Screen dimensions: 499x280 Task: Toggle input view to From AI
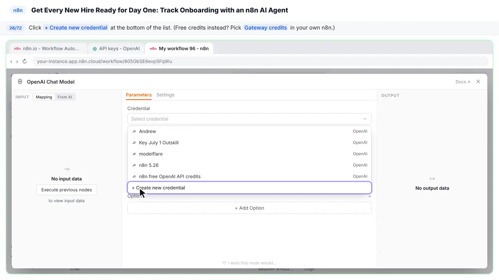click(x=65, y=97)
